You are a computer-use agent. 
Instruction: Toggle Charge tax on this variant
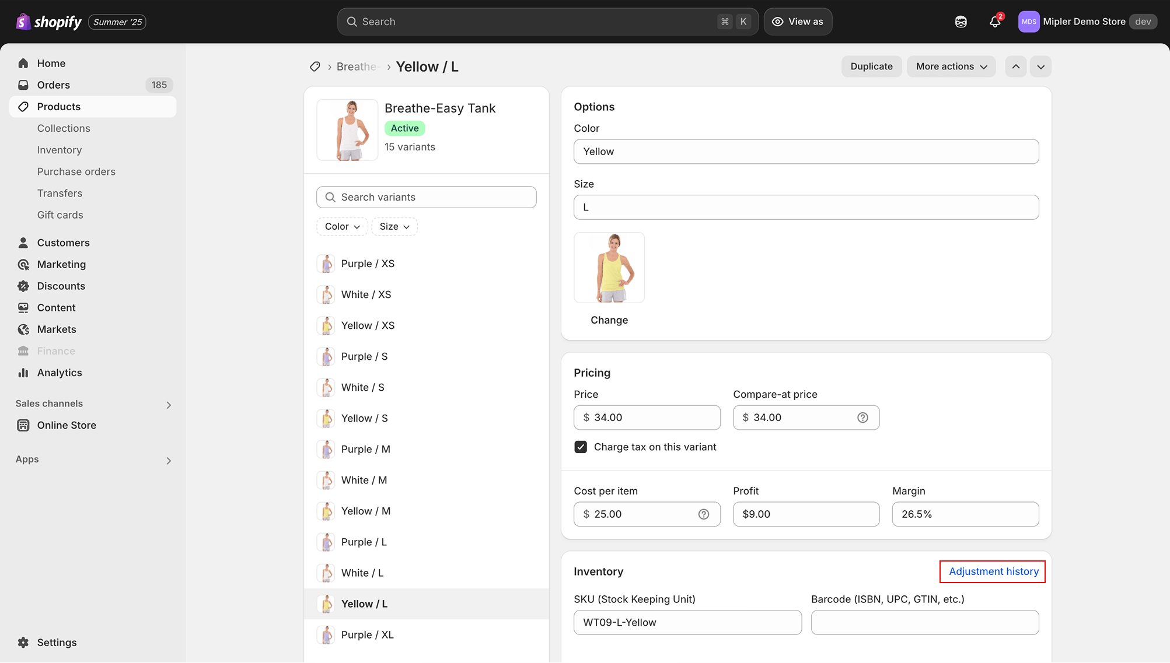(x=581, y=447)
